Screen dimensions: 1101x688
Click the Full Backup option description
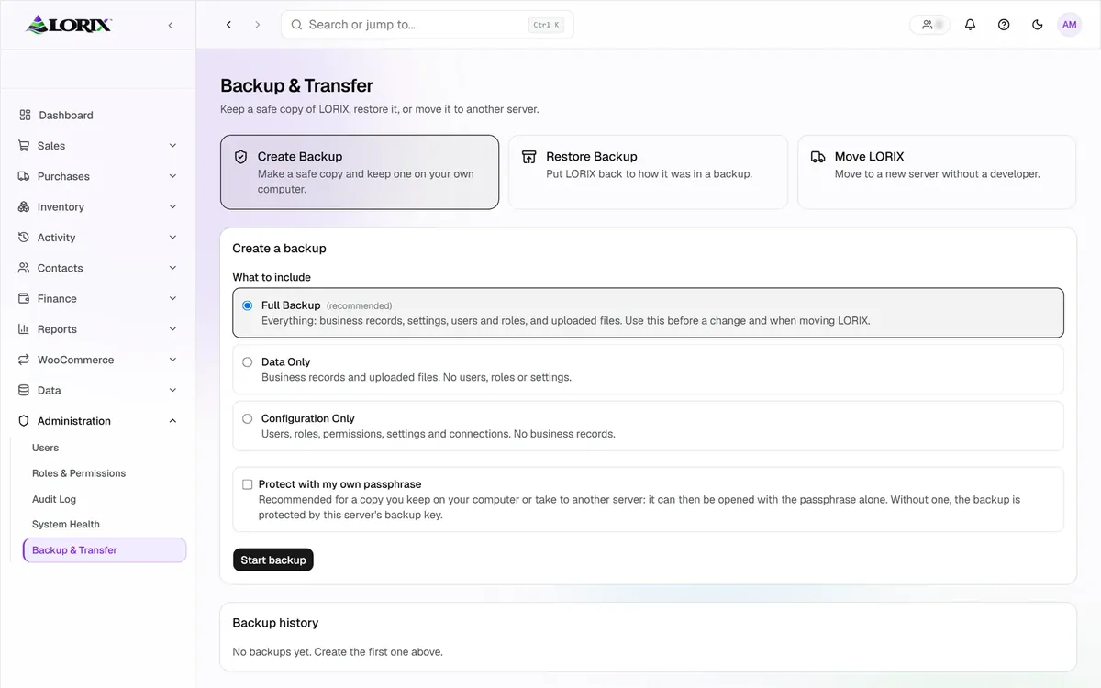[x=565, y=321]
